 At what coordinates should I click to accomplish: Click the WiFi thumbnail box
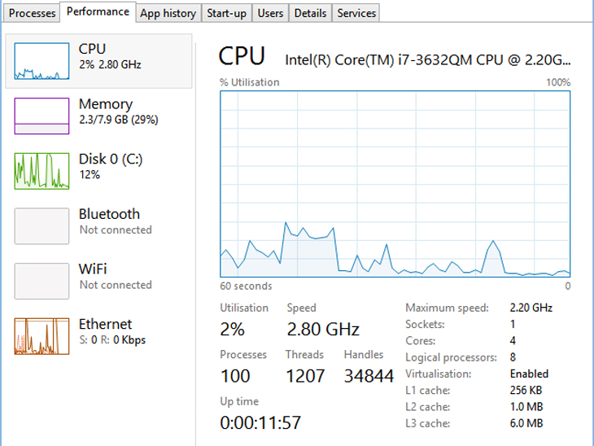41,281
